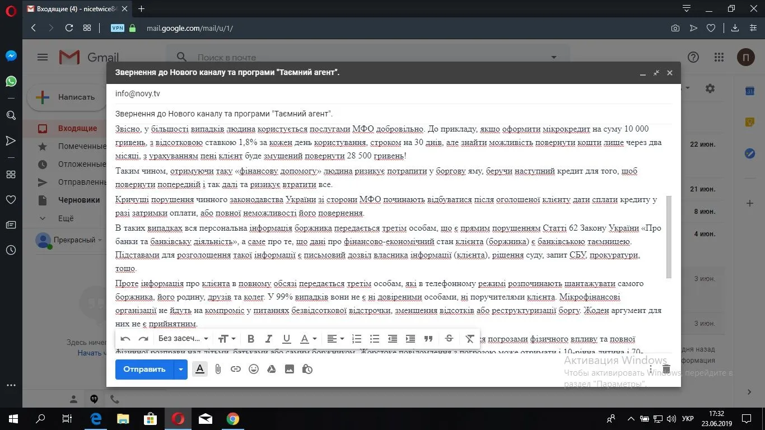Open send options arrow next to Отправить

tap(180, 370)
